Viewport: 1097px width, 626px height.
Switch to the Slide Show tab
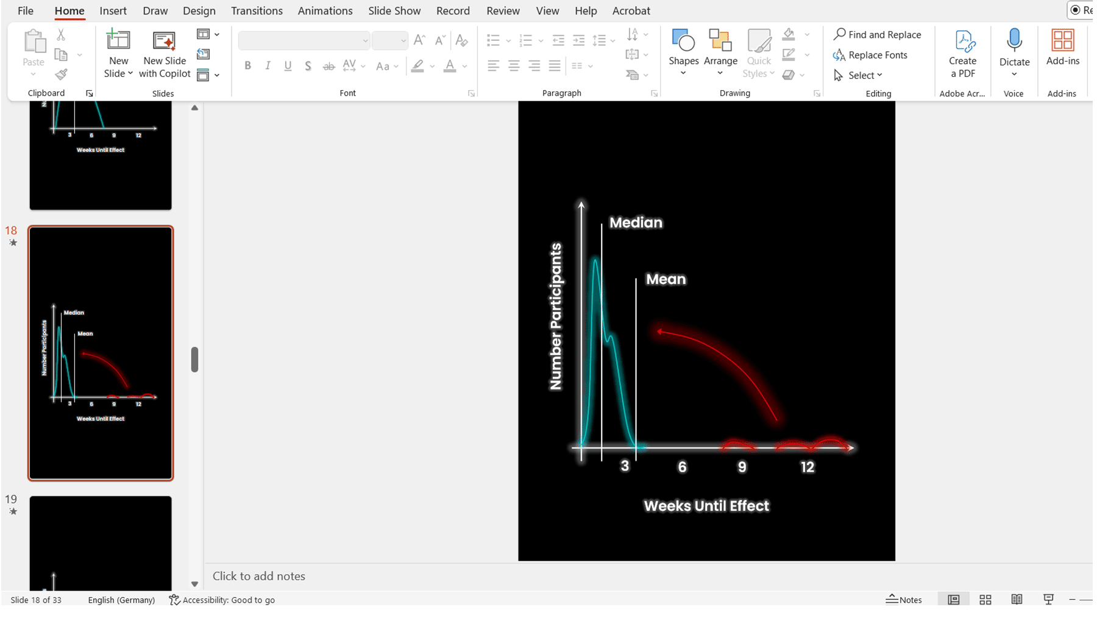[x=394, y=11]
